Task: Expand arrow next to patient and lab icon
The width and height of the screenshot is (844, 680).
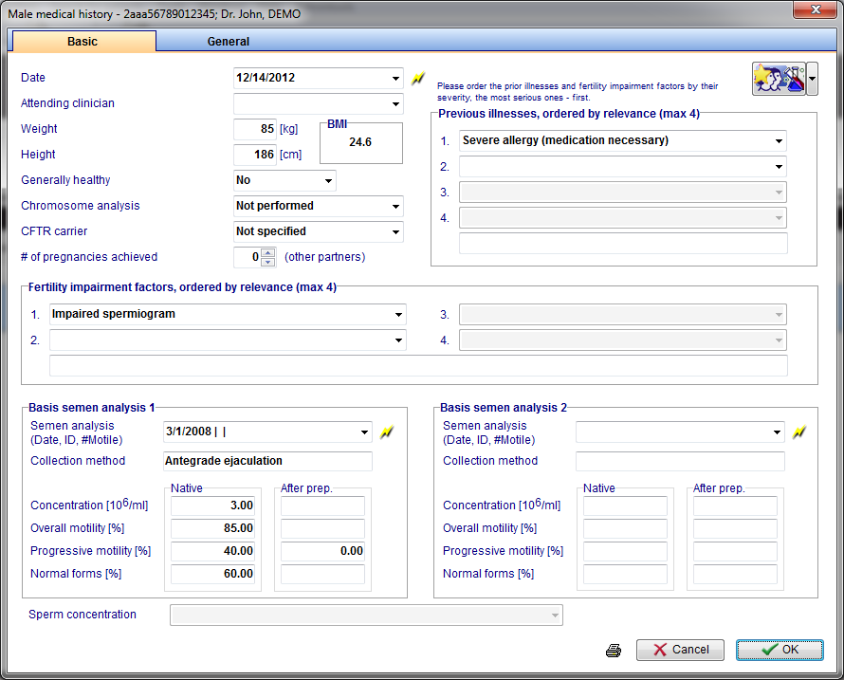Action: tap(813, 79)
